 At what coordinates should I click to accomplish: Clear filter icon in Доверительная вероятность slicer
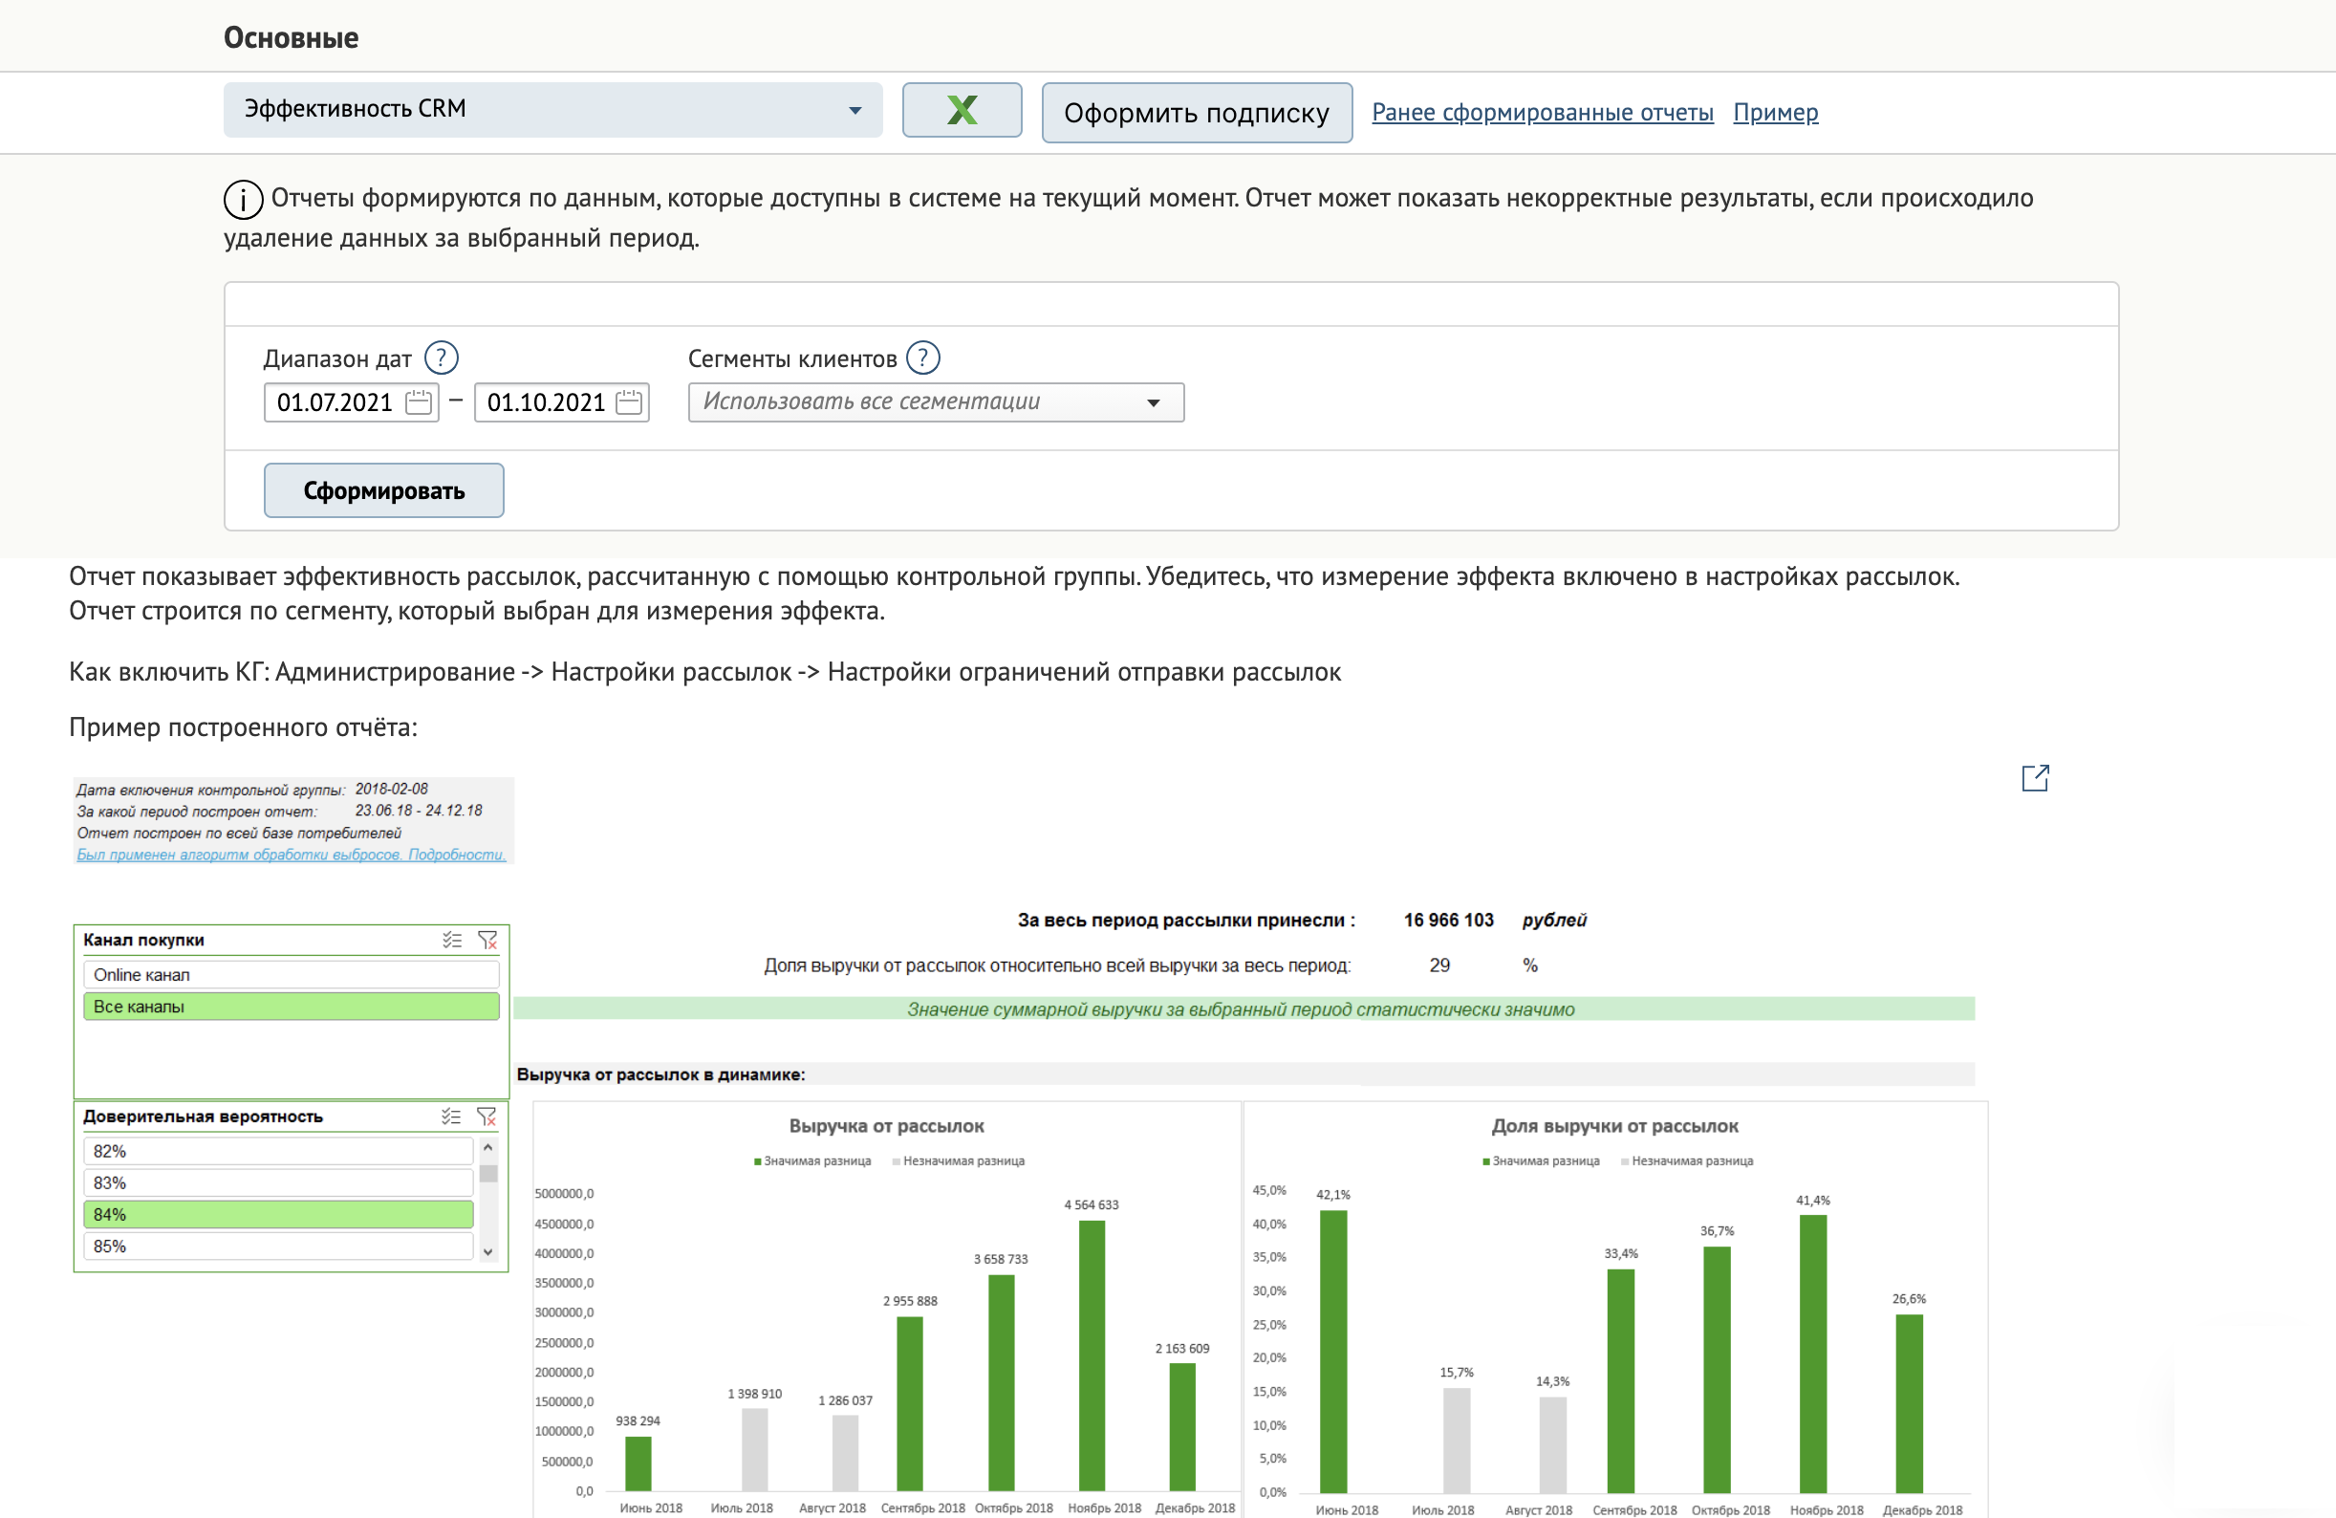[x=487, y=1117]
